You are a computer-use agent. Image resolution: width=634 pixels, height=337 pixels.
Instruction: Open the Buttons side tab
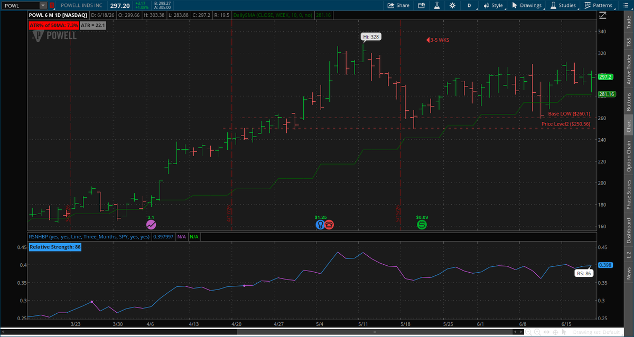coord(628,101)
